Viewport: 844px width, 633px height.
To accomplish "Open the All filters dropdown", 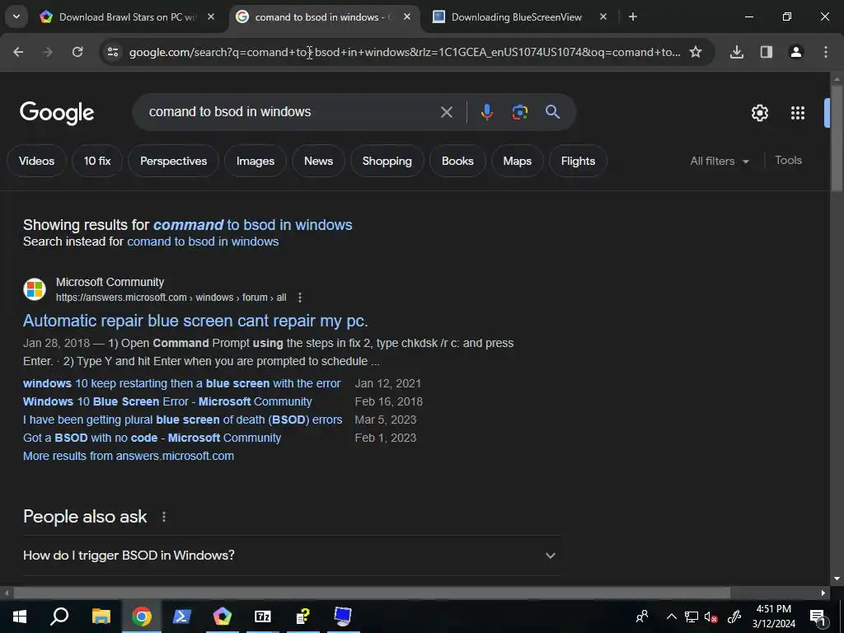I will 720,161.
